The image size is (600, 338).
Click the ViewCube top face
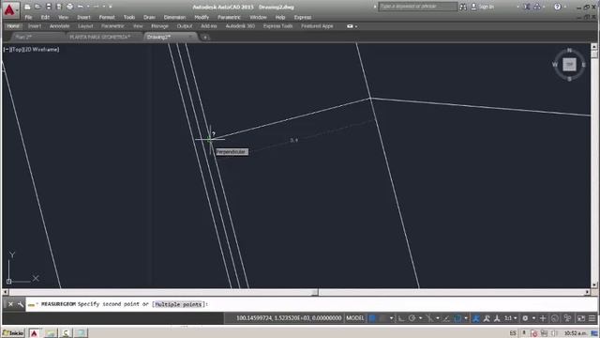coord(569,65)
